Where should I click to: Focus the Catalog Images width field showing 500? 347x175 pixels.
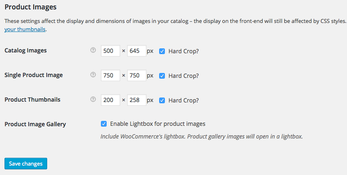[110, 51]
